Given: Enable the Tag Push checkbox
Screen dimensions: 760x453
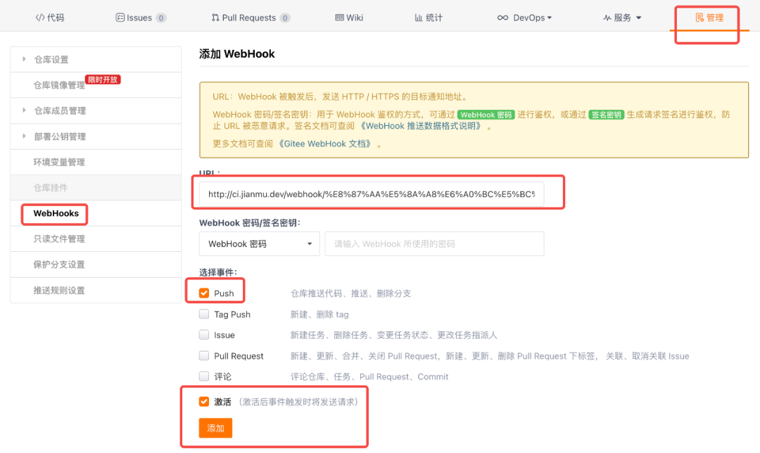Looking at the screenshot, I should coord(204,314).
